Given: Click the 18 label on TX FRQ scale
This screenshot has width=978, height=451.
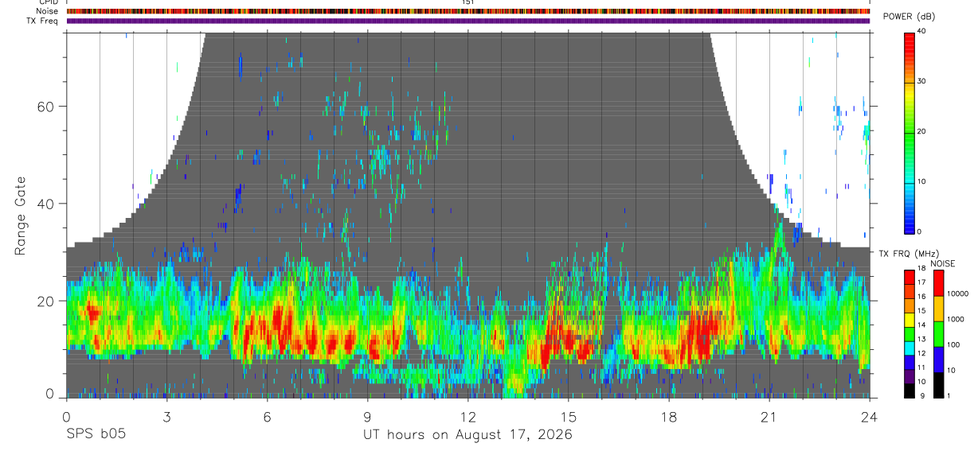Looking at the screenshot, I should 922,268.
